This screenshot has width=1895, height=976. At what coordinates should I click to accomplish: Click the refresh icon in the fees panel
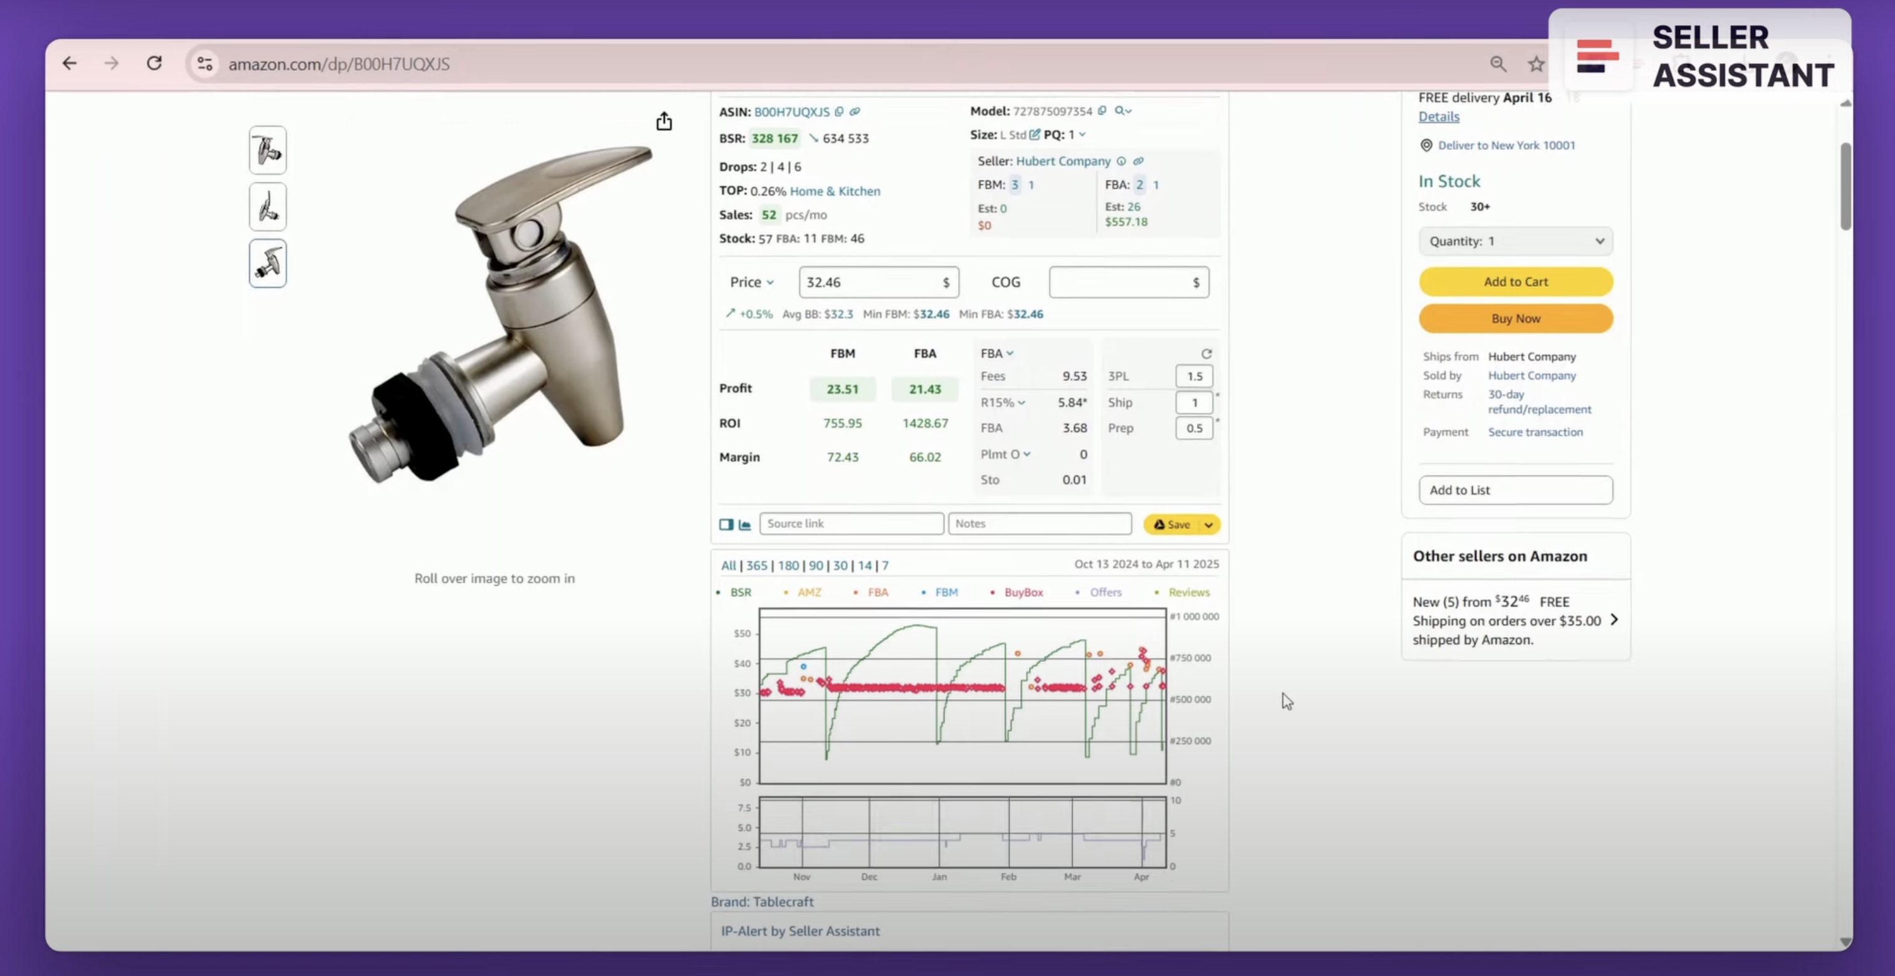point(1206,354)
